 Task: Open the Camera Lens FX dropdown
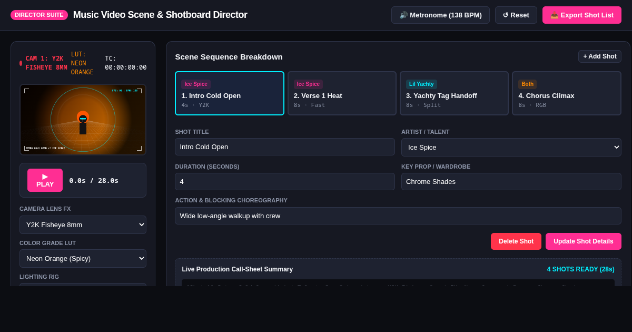[x=83, y=224]
